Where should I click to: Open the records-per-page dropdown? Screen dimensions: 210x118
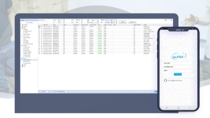[x=68, y=91]
